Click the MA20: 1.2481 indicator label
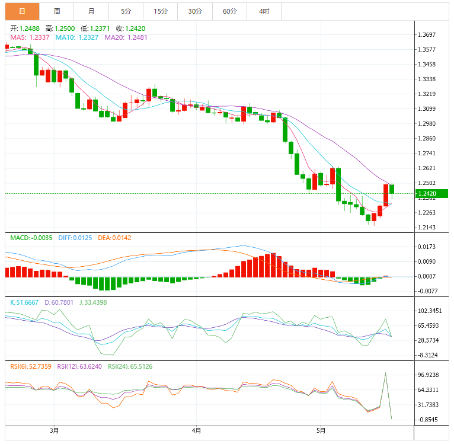The width and height of the screenshot is (454, 444). pos(126,38)
